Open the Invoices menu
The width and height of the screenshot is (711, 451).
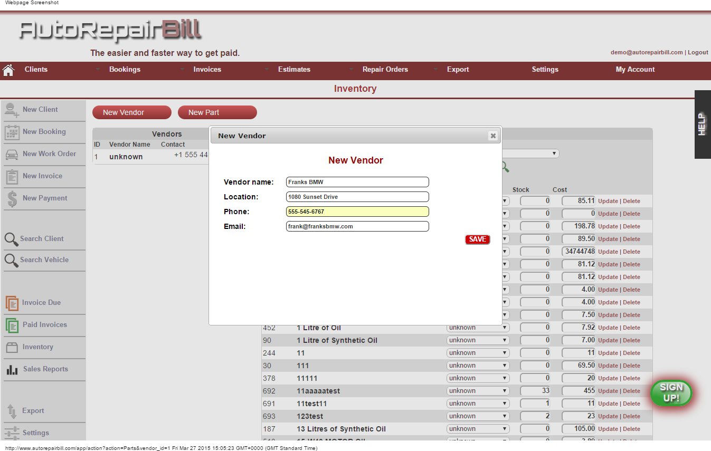[207, 70]
